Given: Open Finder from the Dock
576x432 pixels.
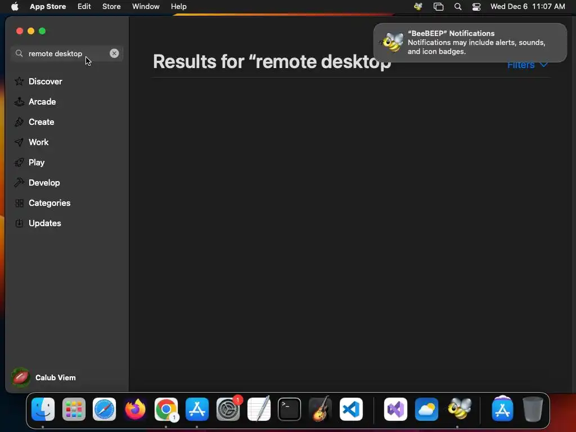Looking at the screenshot, I should [43, 409].
